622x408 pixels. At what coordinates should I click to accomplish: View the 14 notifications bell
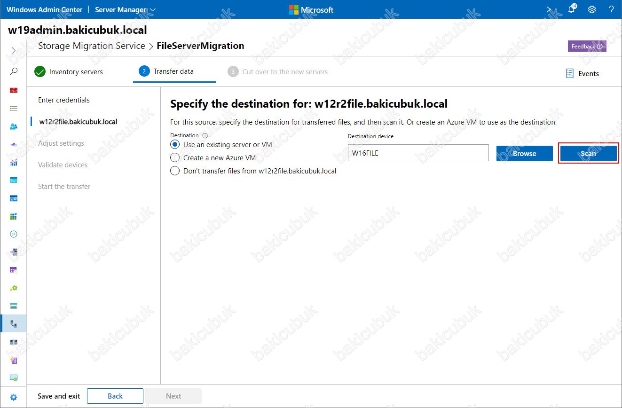[x=572, y=9]
